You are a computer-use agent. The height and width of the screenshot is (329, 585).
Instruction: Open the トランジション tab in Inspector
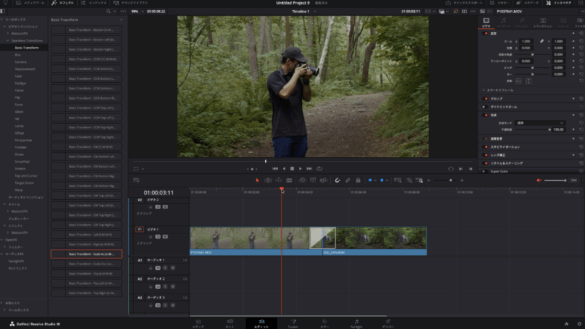543,23
